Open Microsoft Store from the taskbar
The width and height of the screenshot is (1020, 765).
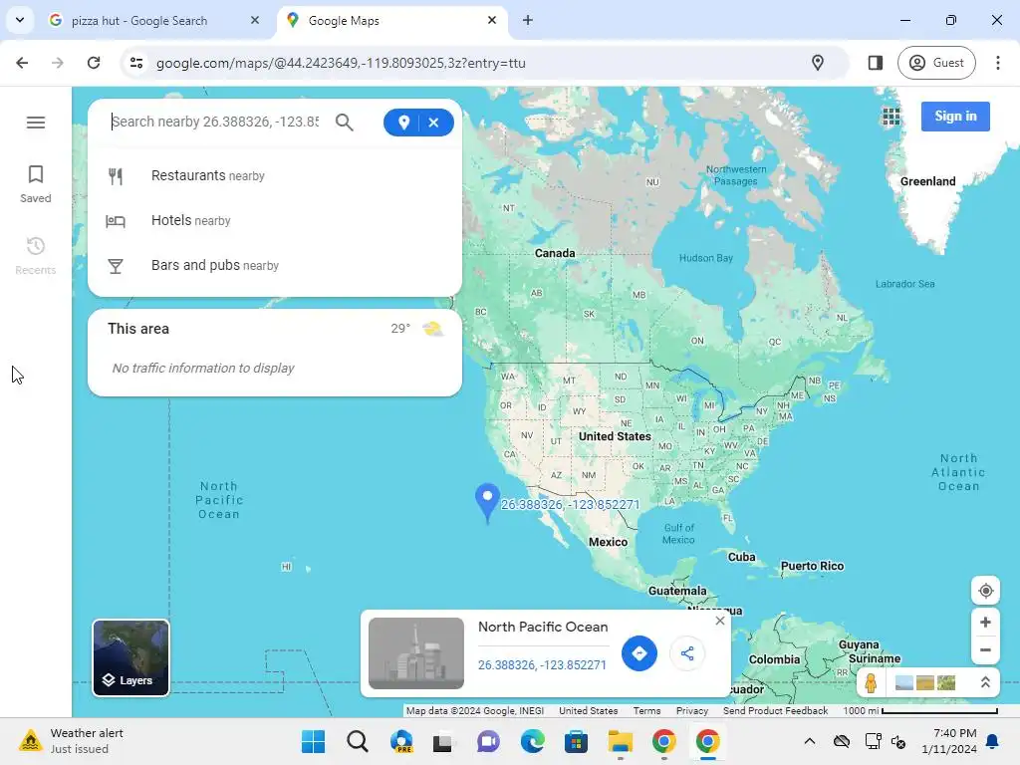[x=577, y=741]
